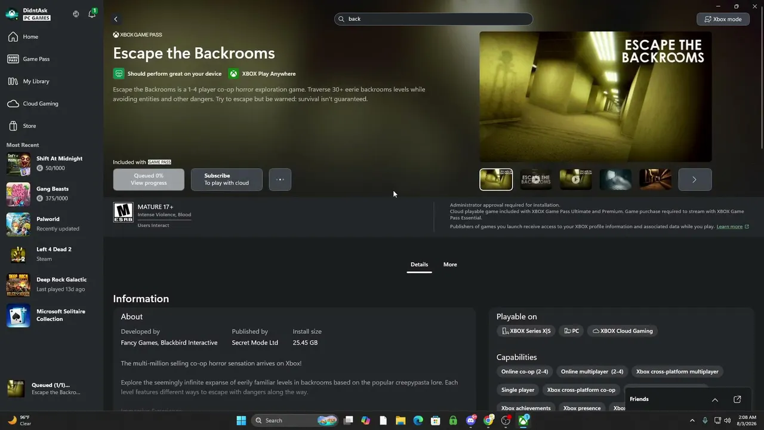The image size is (764, 430).
Task: Select the first screenshot thumbnail
Action: pyautogui.click(x=496, y=179)
